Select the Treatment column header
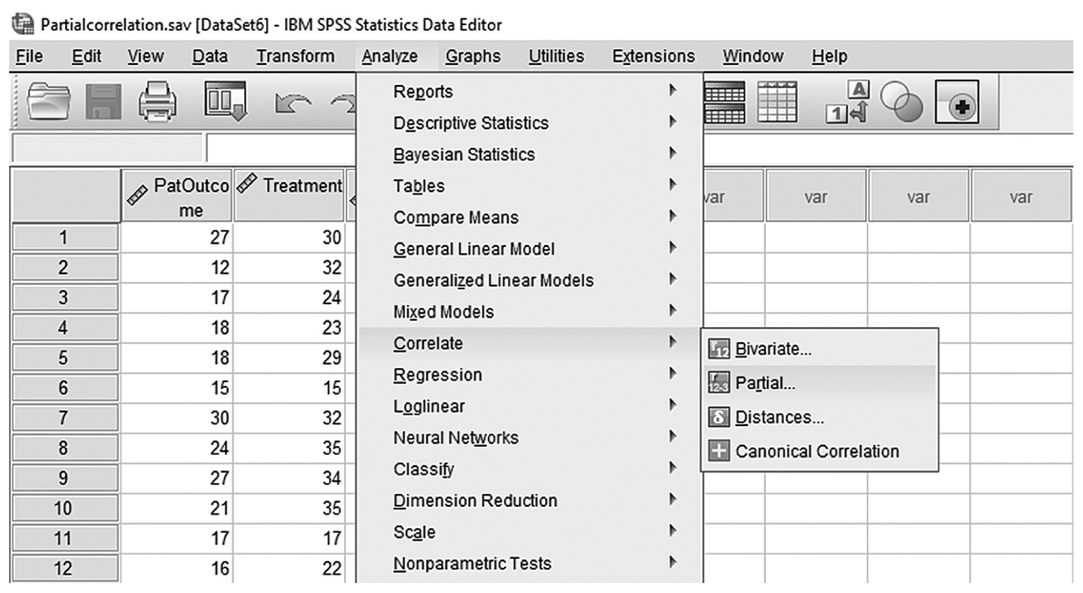This screenshot has height=593, width=1083. coord(289,195)
